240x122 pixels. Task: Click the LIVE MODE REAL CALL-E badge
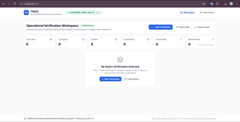(x=84, y=13)
